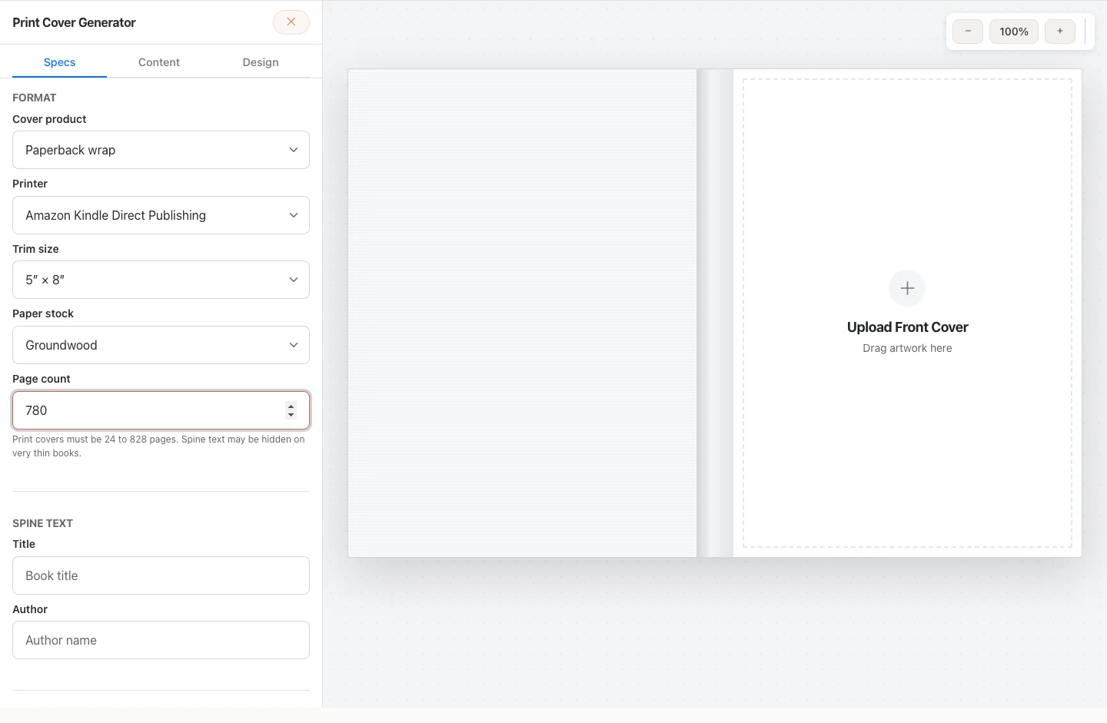The image size is (1107, 723).
Task: Open the Design tab
Action: (261, 62)
